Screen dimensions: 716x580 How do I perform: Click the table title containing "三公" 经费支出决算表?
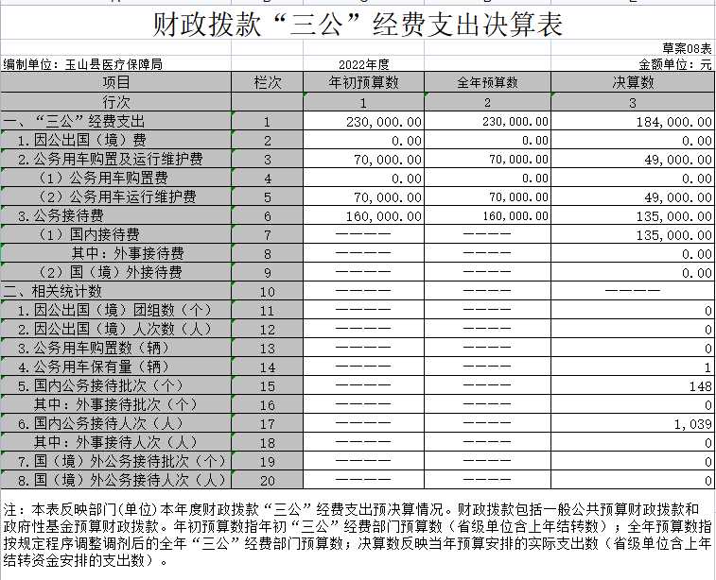point(358,25)
